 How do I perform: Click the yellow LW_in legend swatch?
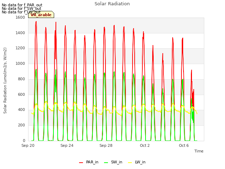(130, 163)
